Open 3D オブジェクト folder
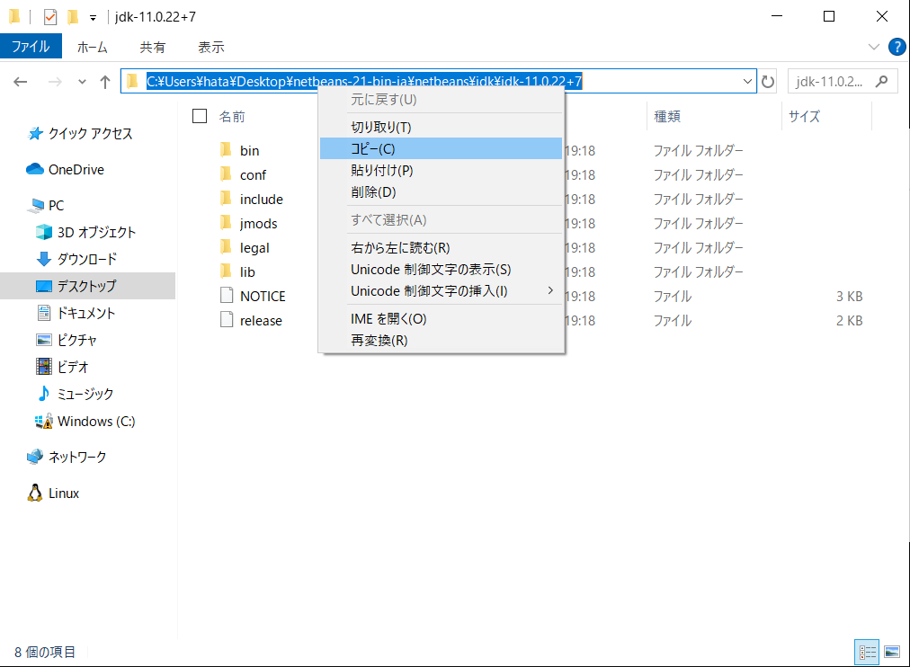This screenshot has height=667, width=910. tap(86, 232)
